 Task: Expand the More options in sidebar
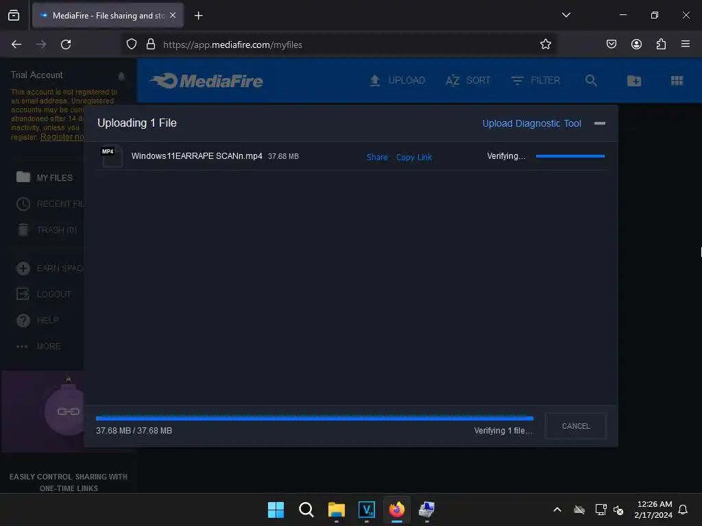pyautogui.click(x=38, y=346)
